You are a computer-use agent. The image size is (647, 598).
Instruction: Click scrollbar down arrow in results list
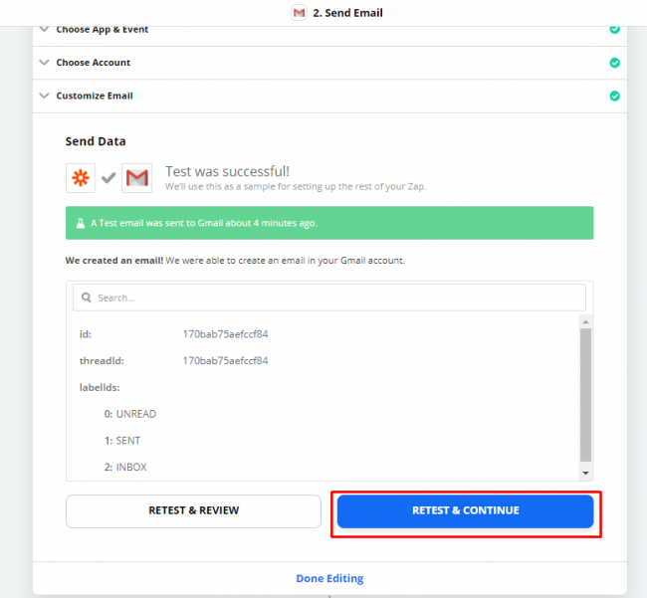[585, 473]
